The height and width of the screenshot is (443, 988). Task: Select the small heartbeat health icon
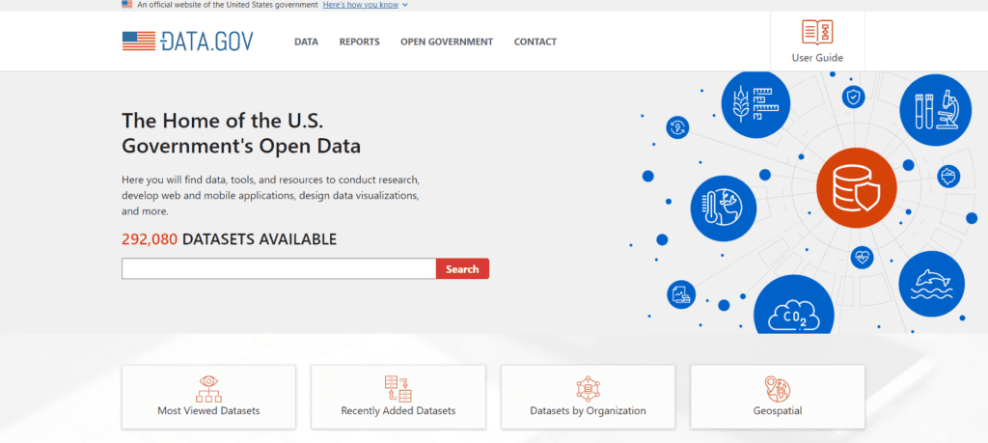tap(862, 257)
